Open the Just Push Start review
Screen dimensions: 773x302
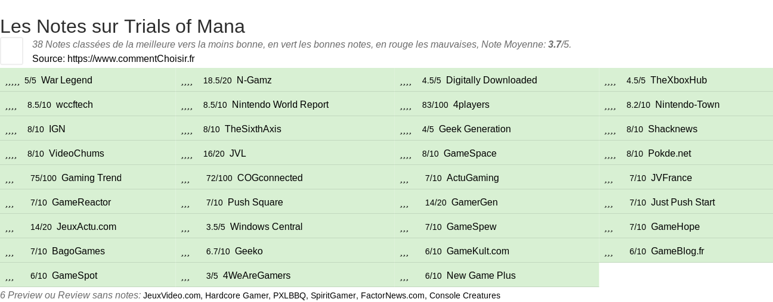(683, 203)
